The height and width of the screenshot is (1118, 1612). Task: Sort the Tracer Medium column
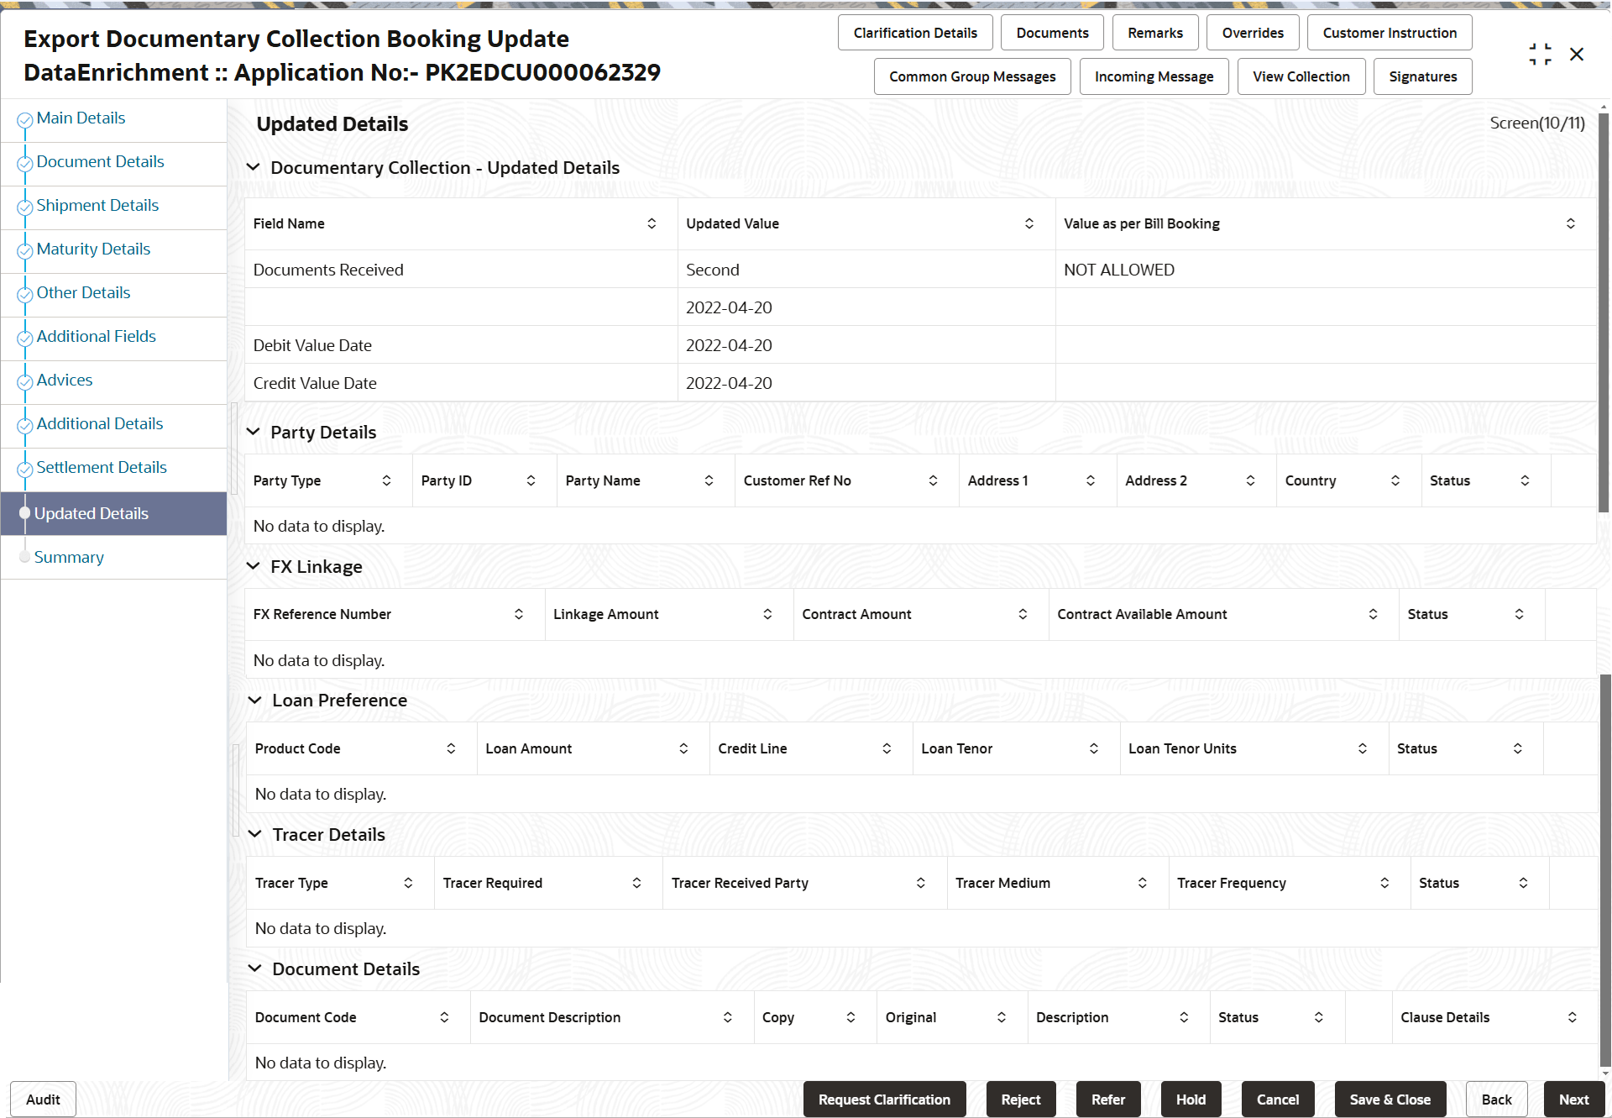[1142, 883]
